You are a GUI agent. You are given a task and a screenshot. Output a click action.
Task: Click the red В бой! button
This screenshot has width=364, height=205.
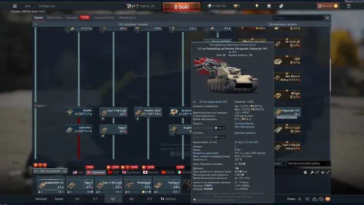pyautogui.click(x=182, y=7)
